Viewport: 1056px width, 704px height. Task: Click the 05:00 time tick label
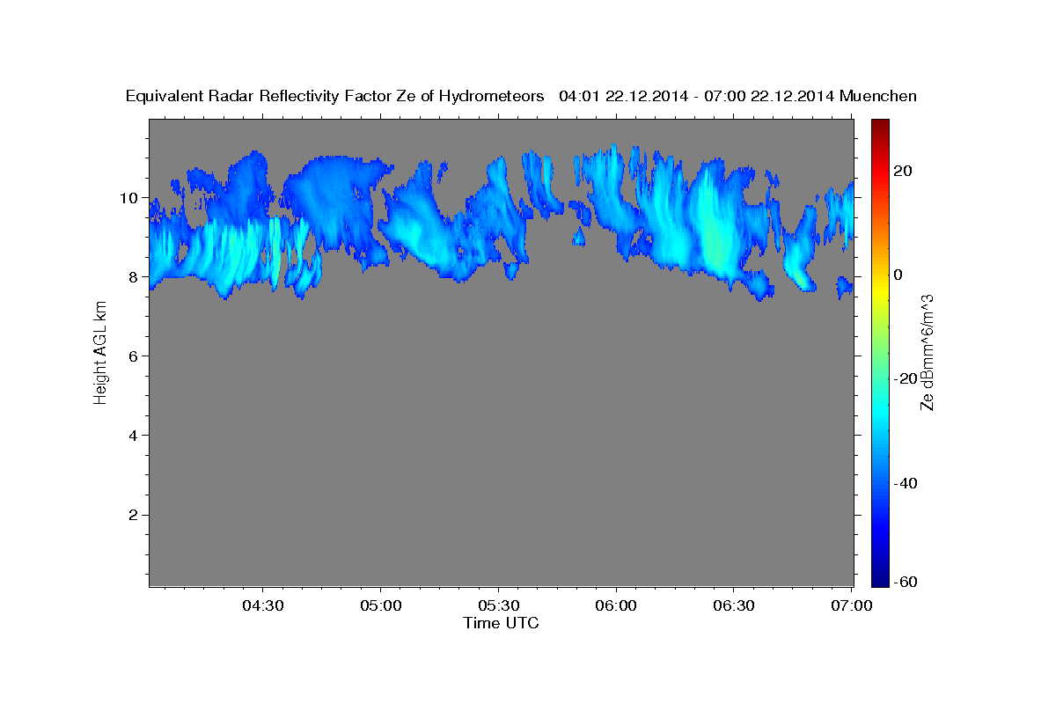[381, 606]
